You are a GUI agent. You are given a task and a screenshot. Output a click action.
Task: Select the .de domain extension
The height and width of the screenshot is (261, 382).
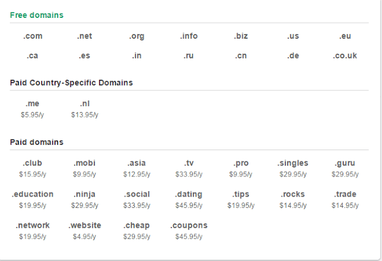pos(292,56)
